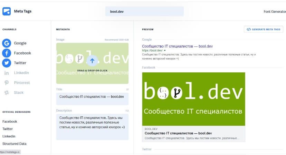Viewport: 286px width, 155px height.
Task: Enable the Linkedin channel icon
Action: pyautogui.click(x=7, y=73)
